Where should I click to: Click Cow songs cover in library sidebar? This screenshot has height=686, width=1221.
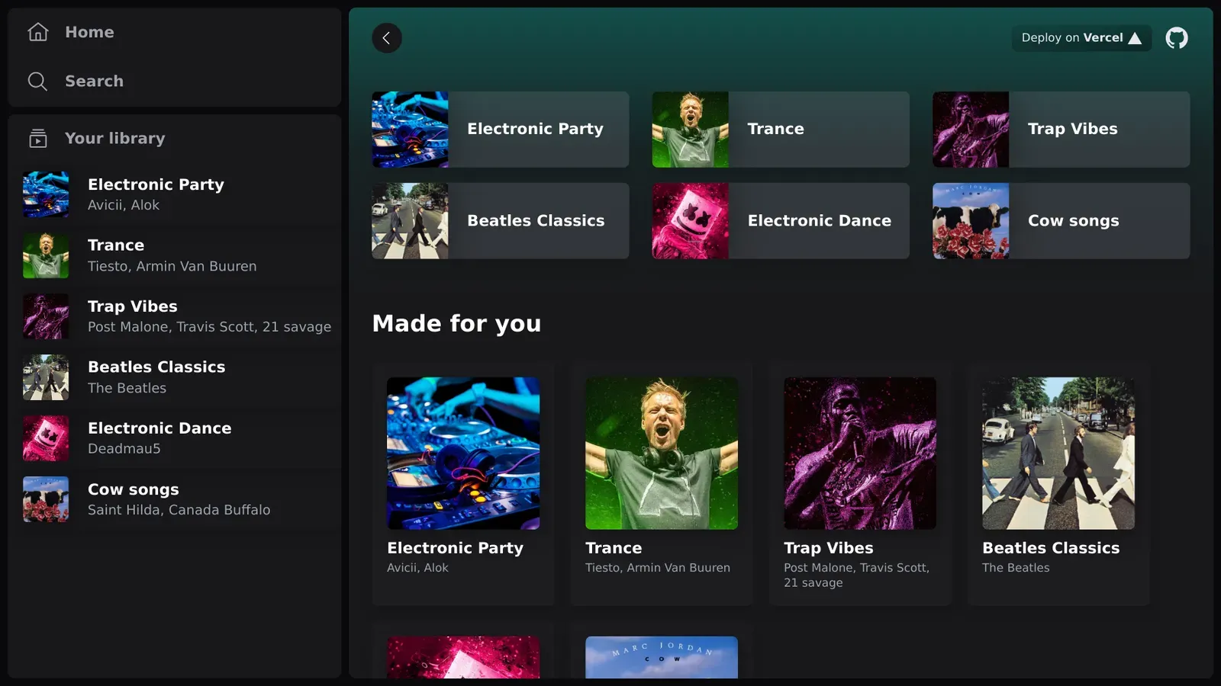click(46, 499)
